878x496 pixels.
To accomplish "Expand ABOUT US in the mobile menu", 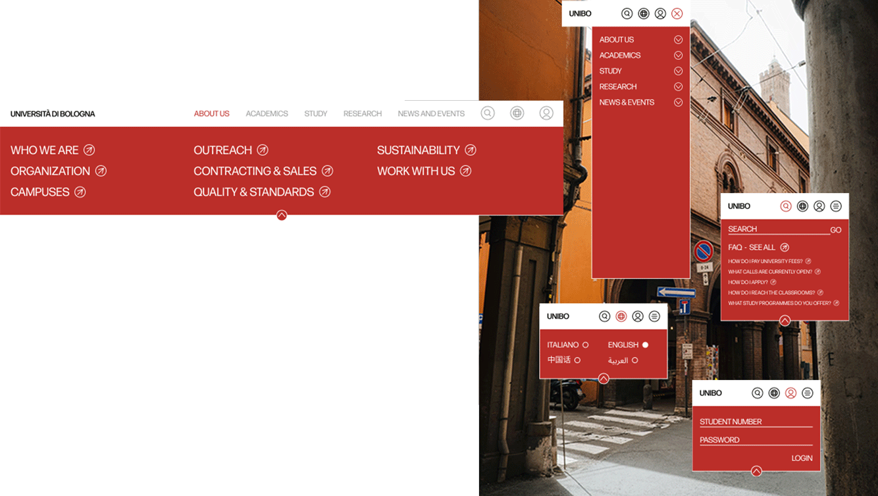I will 679,40.
